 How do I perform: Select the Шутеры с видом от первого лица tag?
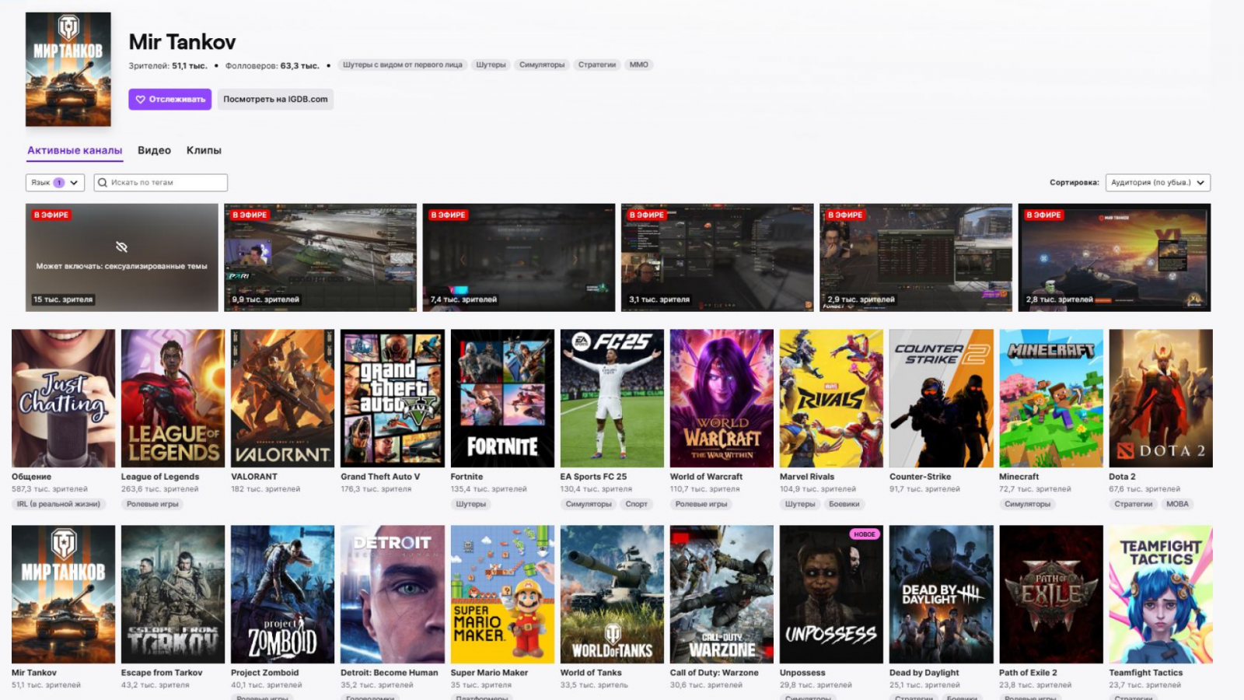coord(403,65)
